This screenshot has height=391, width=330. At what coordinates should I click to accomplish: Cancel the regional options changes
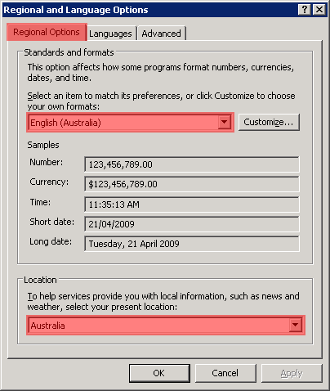[x=225, y=373]
